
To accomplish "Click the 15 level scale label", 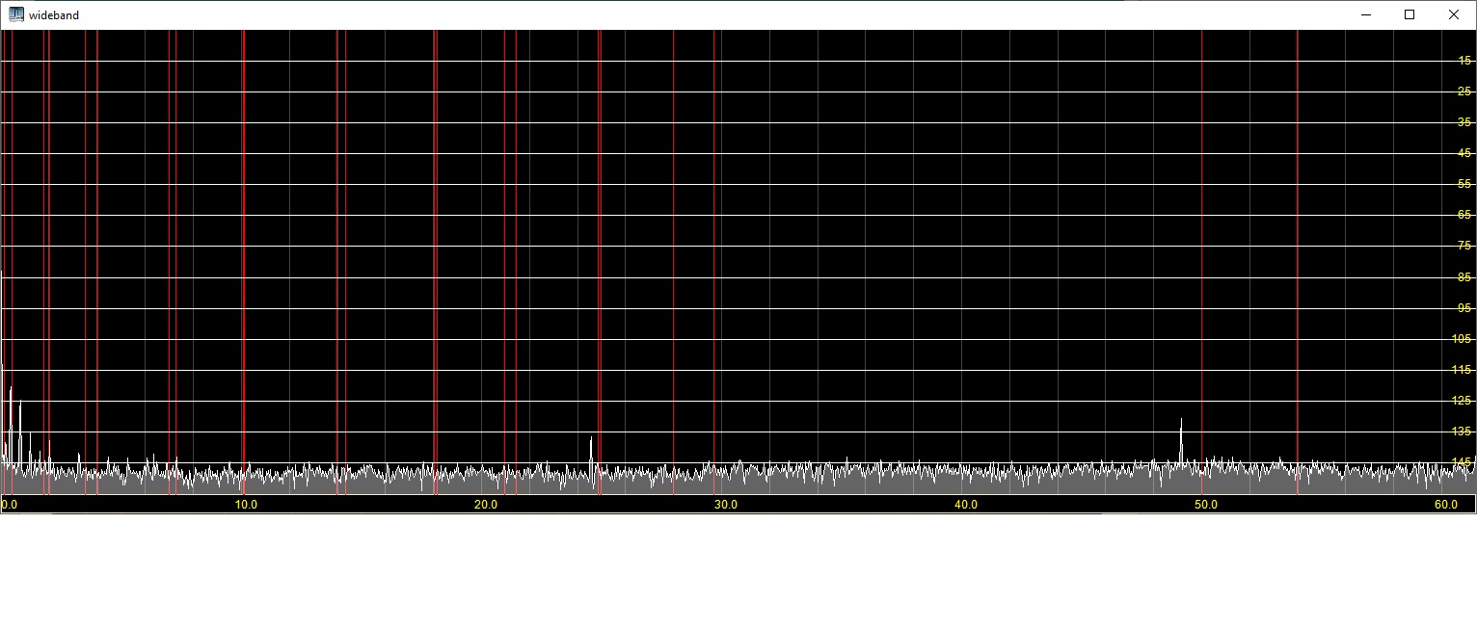I will point(1464,60).
